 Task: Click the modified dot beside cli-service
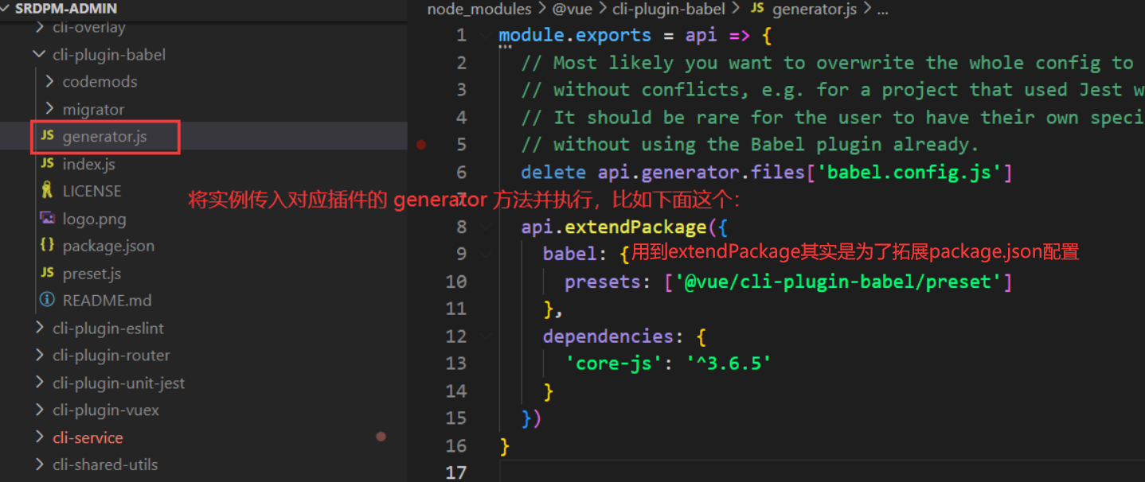pyautogui.click(x=381, y=437)
